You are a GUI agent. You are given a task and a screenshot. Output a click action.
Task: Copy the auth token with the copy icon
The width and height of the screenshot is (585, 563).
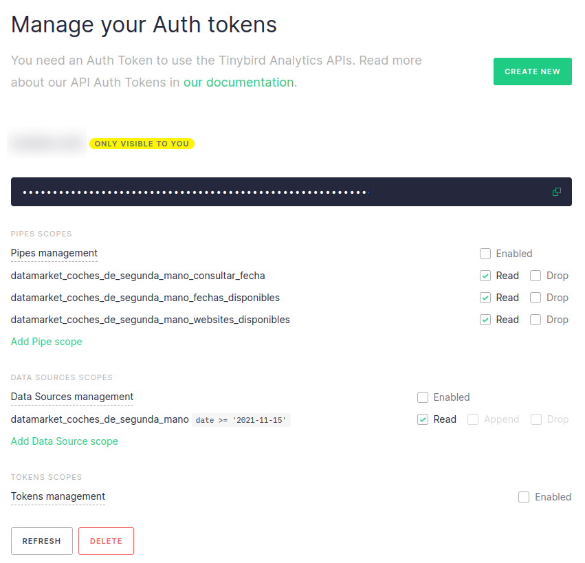(557, 192)
